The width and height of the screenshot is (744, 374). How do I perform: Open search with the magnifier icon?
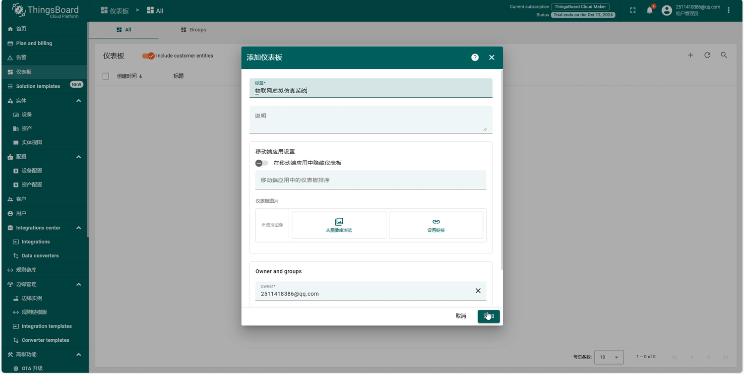pyautogui.click(x=724, y=55)
